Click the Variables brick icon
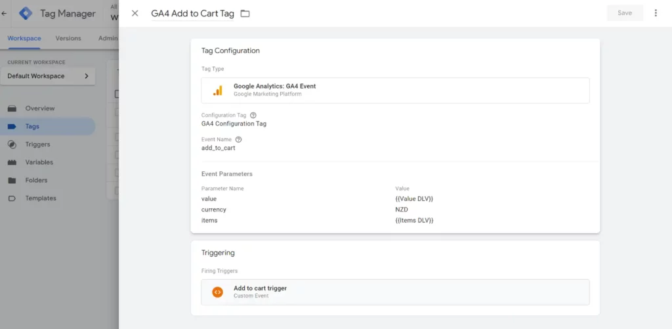This screenshot has height=329, width=672. point(12,163)
